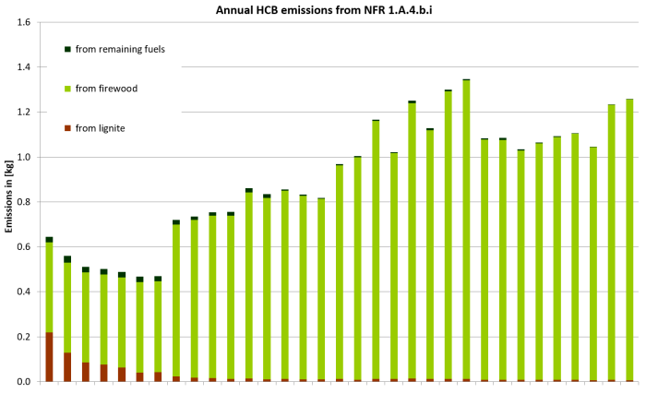Screen dimensions: 646x417
Task: Select the 'from lignite' legend label
Action: point(100,128)
